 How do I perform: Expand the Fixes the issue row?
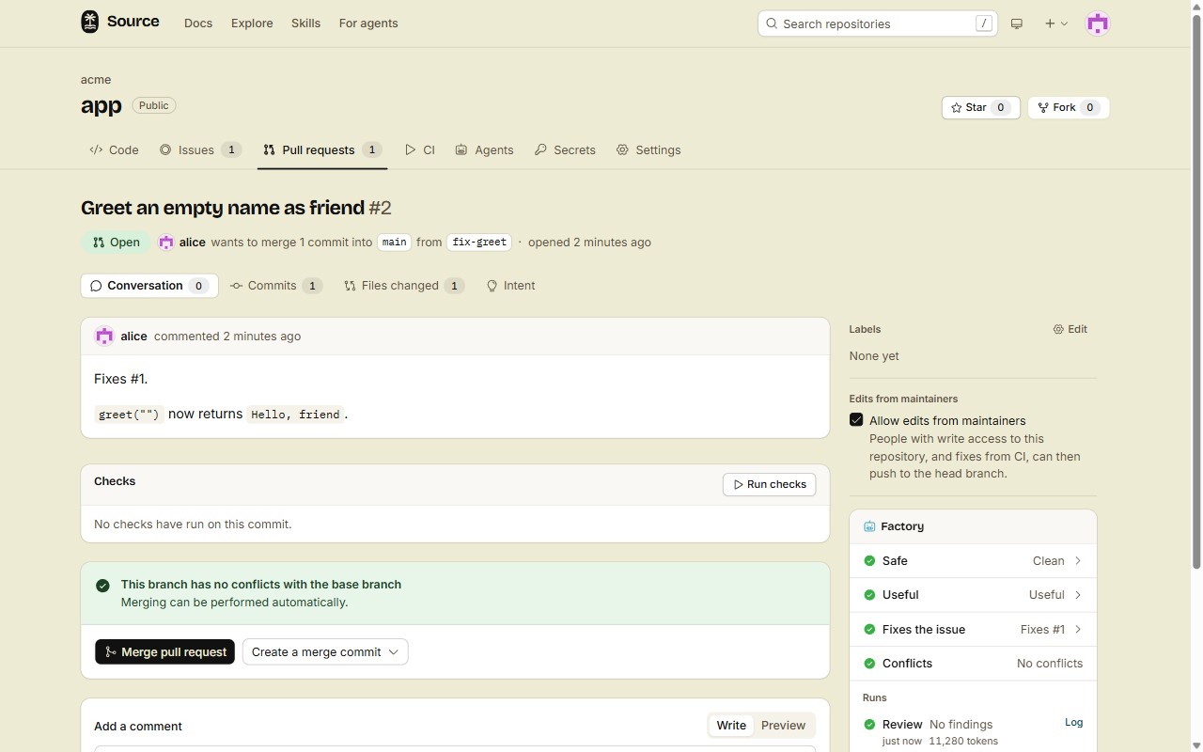(x=973, y=630)
